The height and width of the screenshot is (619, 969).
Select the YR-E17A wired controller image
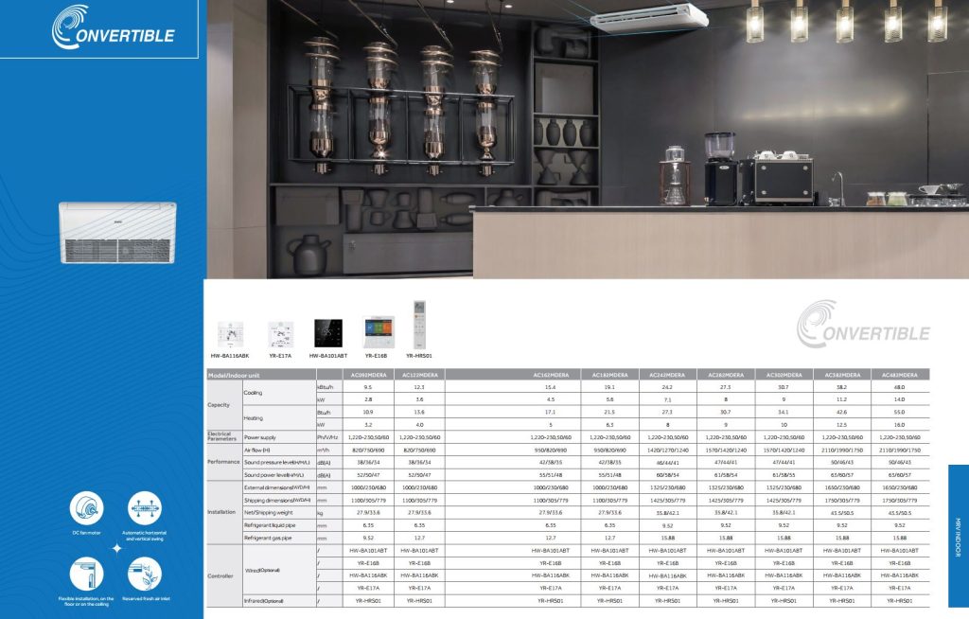(280, 333)
